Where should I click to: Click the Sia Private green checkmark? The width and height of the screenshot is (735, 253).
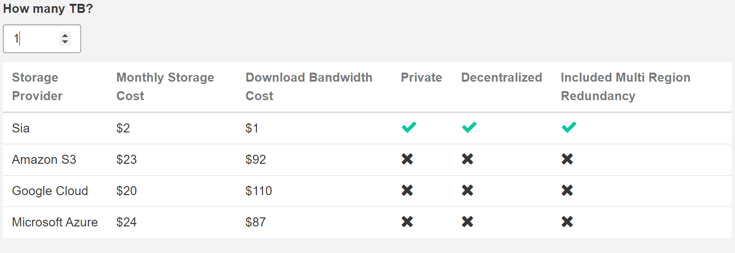409,127
